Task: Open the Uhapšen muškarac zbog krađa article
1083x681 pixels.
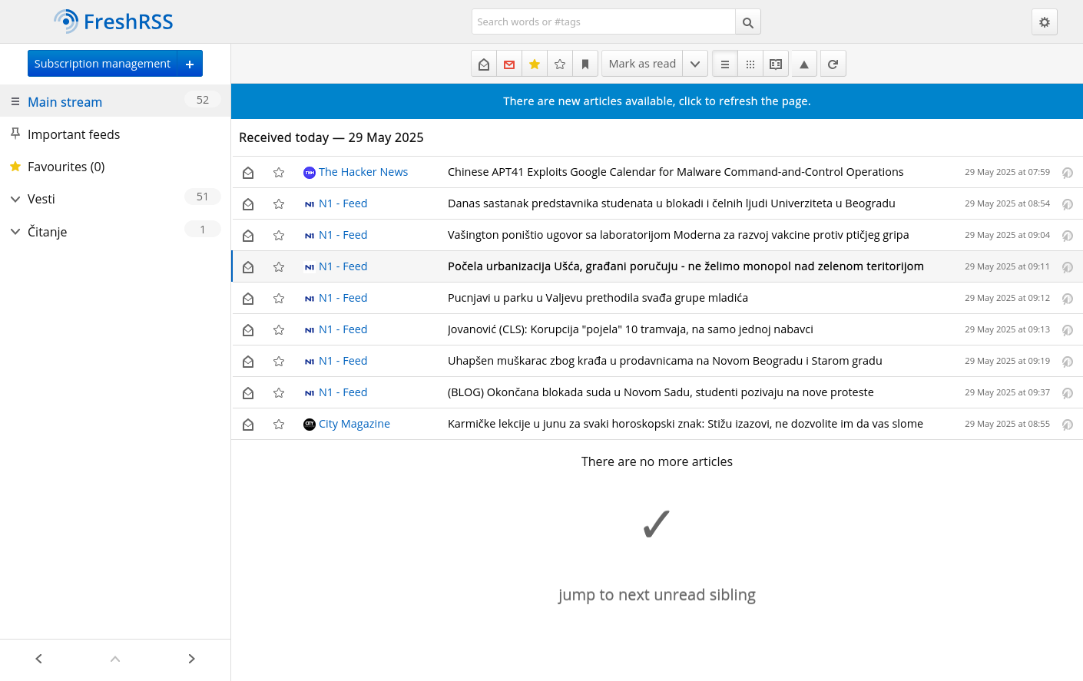Action: pos(665,361)
